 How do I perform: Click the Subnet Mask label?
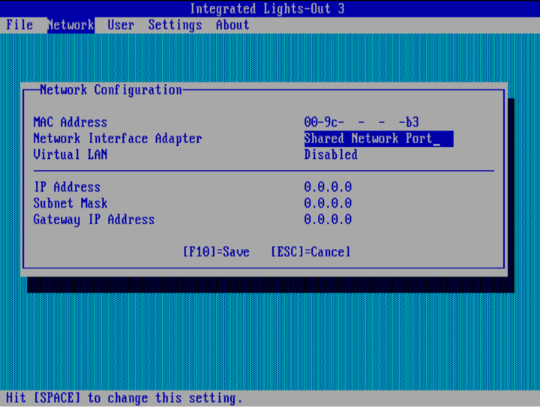coord(70,203)
